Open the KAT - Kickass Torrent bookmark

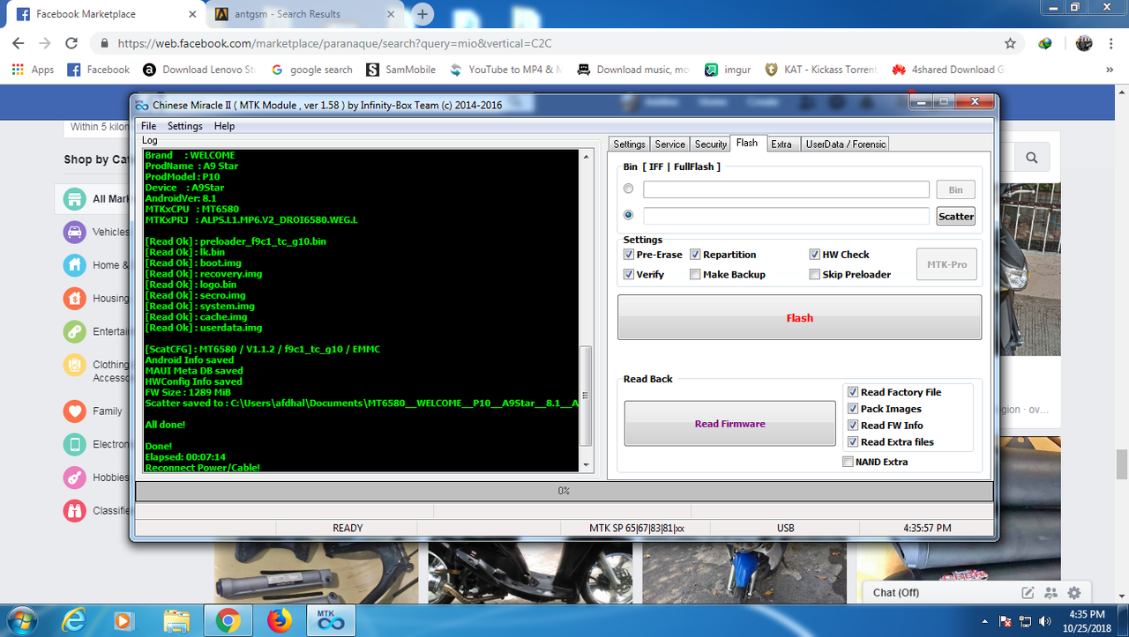coord(821,70)
